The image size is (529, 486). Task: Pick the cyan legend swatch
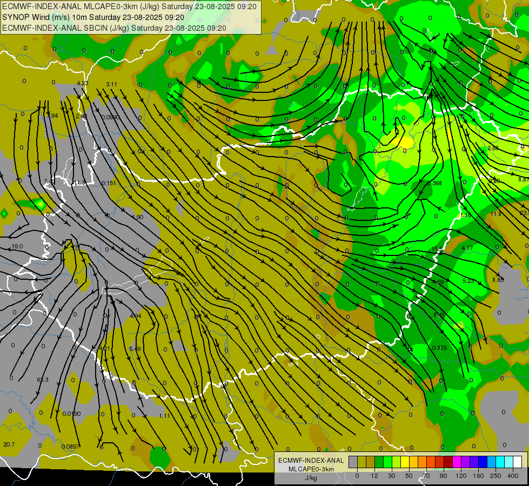[x=500, y=462]
